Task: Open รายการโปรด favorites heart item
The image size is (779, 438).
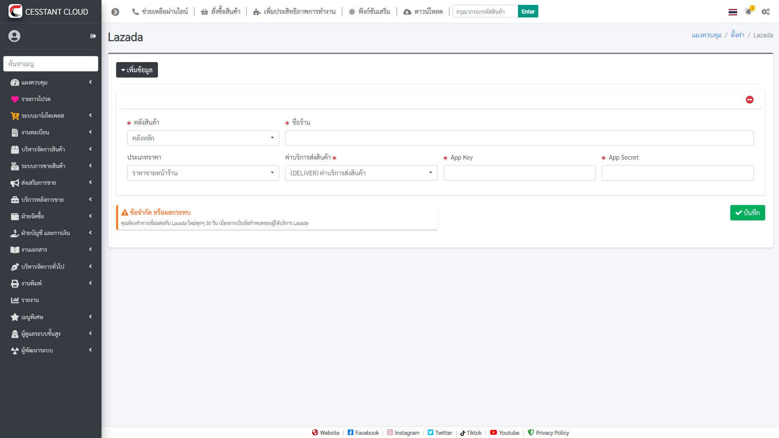Action: (51, 99)
